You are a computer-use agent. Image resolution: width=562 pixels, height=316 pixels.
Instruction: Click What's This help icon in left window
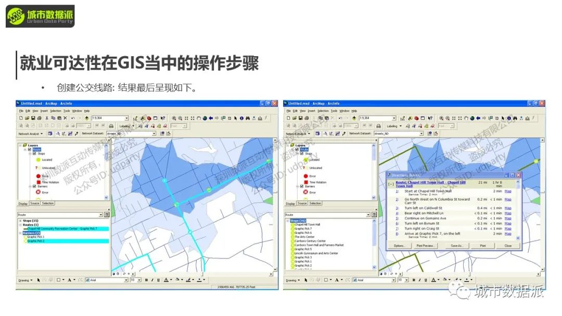[x=163, y=118]
